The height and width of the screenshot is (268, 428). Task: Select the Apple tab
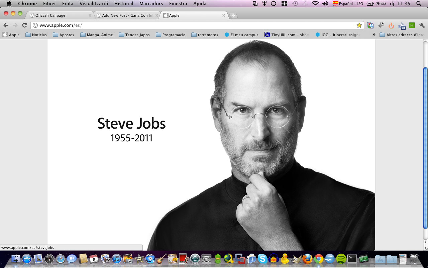(194, 15)
